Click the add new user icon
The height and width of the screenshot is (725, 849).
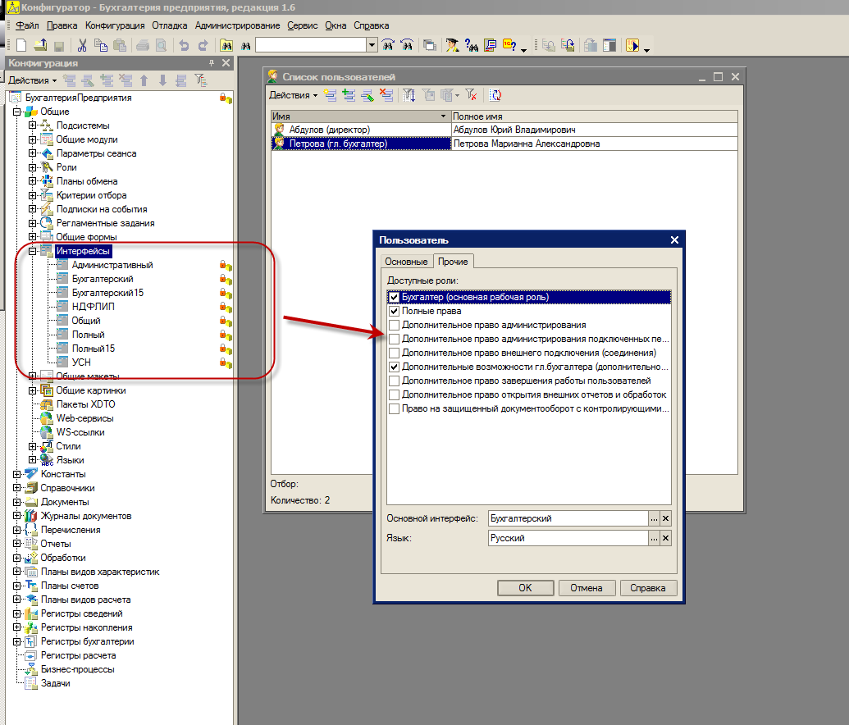(331, 95)
